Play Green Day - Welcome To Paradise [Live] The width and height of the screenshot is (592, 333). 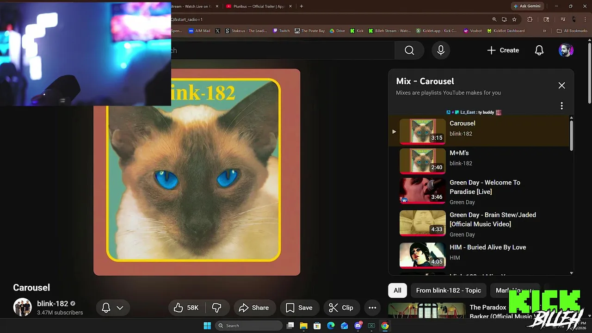[x=479, y=191]
